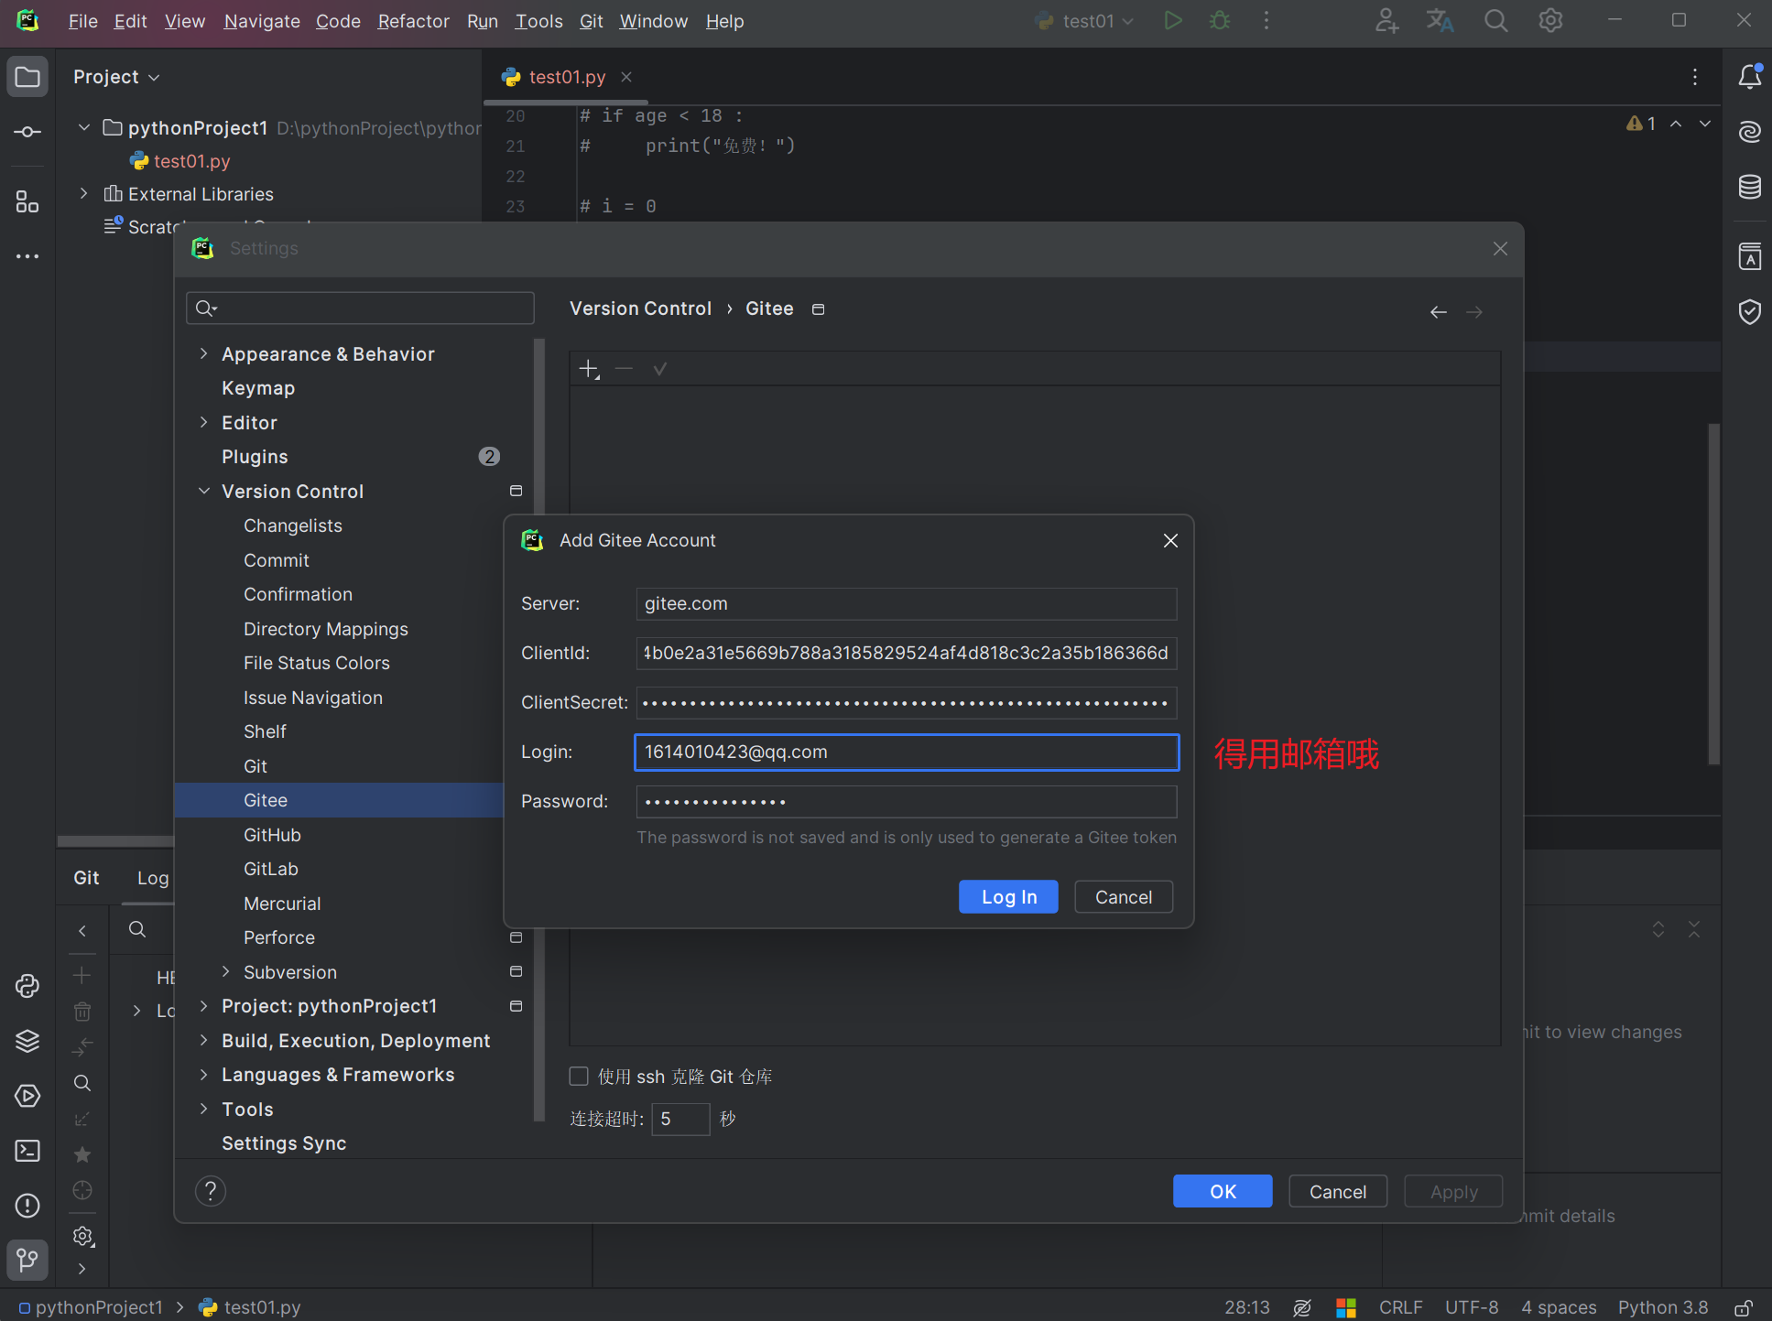
Task: Open the Problems tool window icon
Action: (x=27, y=1206)
